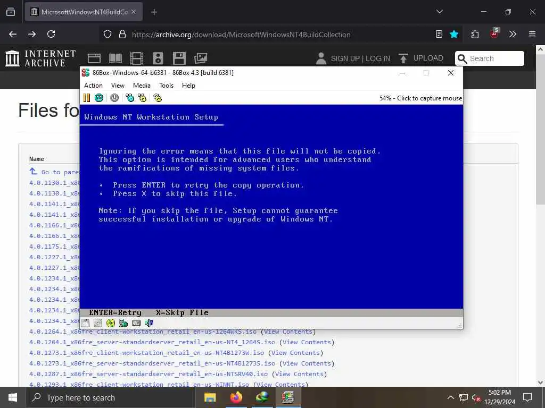Click the sound speaker icon in 86Box status bar
The image size is (545, 408).
(x=149, y=323)
